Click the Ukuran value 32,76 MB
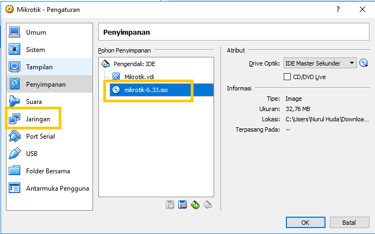Screen dimensions: 375x234 click(x=298, y=109)
